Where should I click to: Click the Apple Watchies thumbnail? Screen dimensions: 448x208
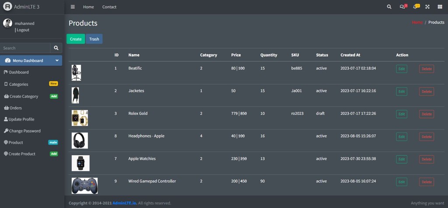[80, 163]
